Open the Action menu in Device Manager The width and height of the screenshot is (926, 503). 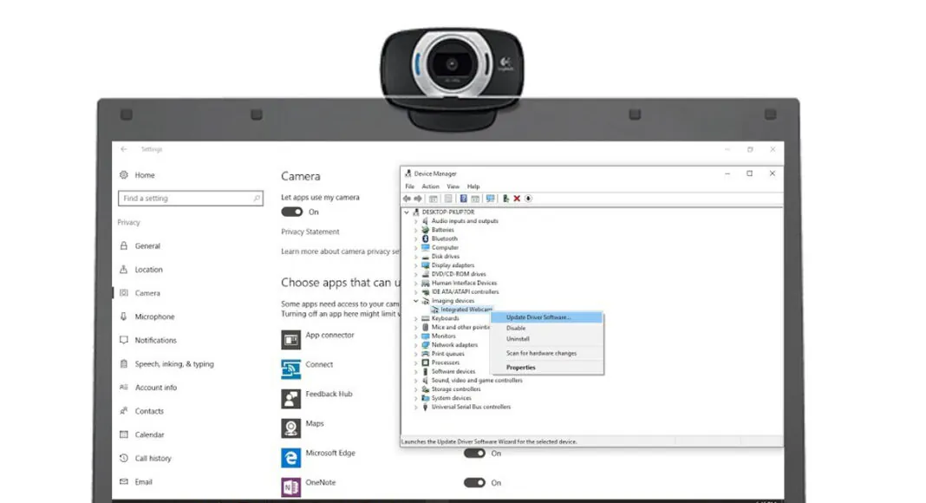click(x=430, y=186)
